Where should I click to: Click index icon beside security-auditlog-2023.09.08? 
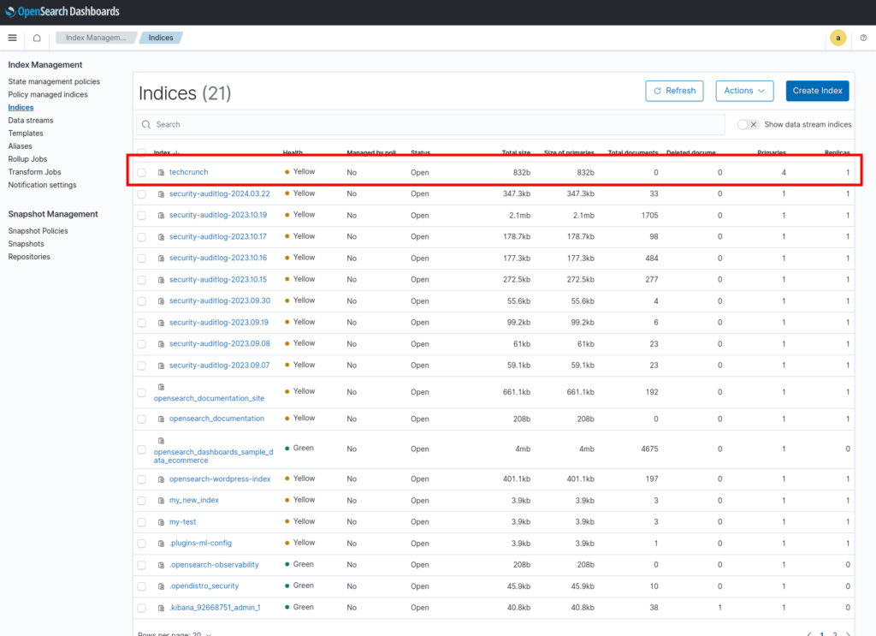click(162, 344)
